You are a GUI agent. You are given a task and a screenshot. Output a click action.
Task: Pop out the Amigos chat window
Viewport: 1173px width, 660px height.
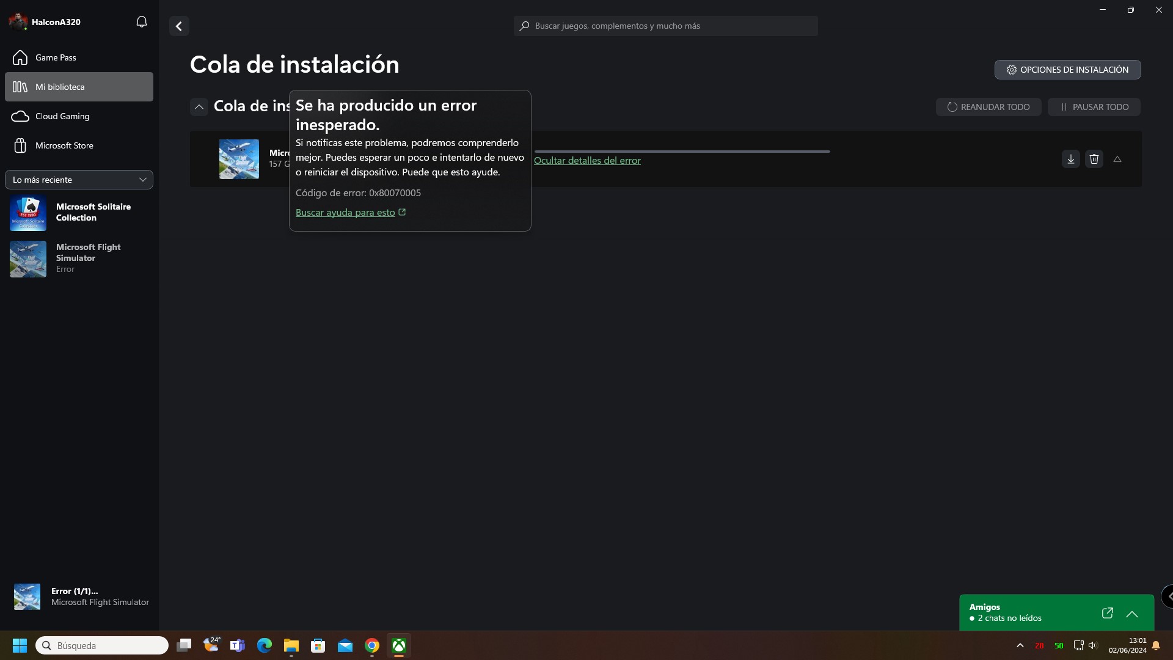coord(1107,613)
